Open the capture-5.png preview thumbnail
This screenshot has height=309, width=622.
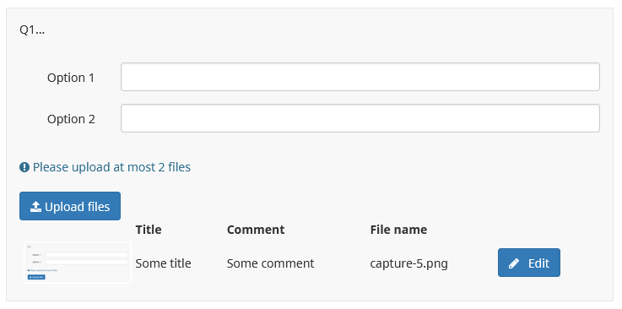pos(78,263)
